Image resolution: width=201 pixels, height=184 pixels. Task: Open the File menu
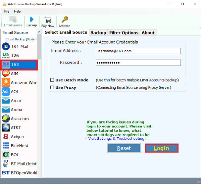[x=7, y=11]
